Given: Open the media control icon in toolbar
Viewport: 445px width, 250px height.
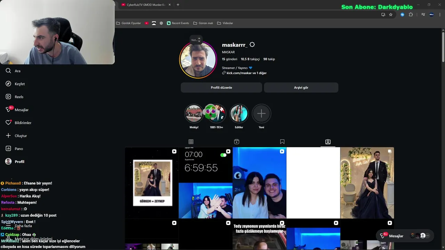Looking at the screenshot, I should [x=423, y=15].
